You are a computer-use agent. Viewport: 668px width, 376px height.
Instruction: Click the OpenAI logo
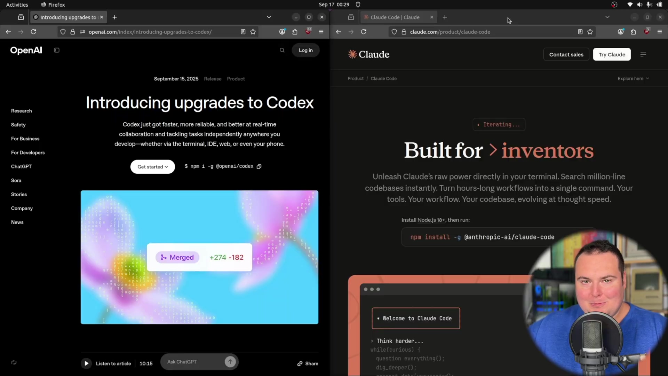coord(26,50)
